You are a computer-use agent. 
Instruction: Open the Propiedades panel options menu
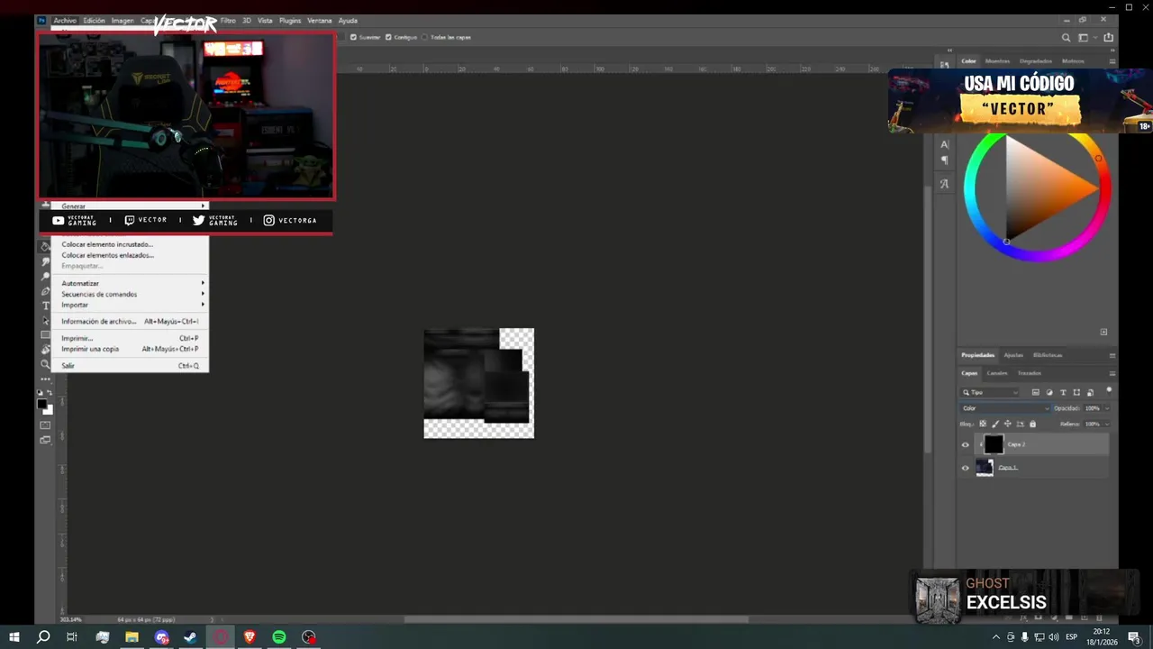[1112, 355]
